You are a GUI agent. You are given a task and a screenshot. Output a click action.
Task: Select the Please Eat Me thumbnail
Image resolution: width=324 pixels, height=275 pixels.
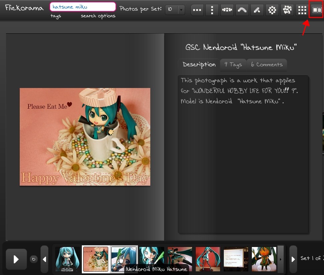click(96, 259)
